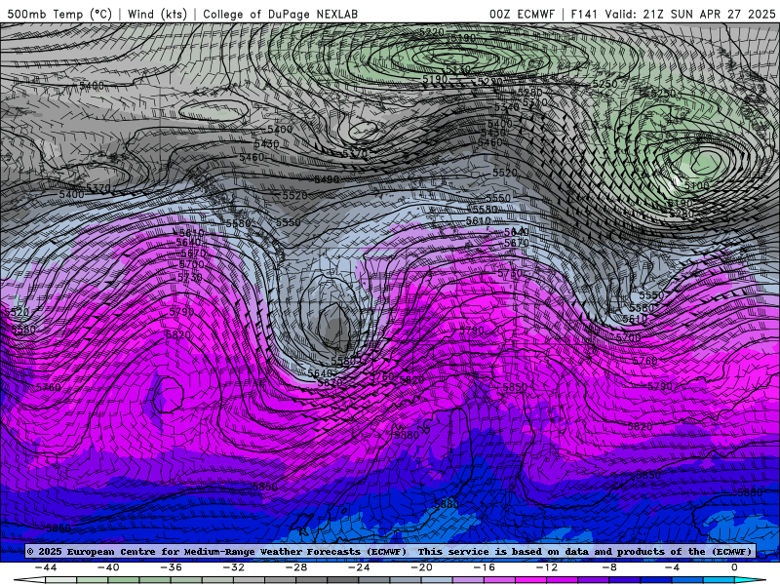780x585 pixels.
Task: Click "© 2025 European Centre for Medium-Range Weather Forecasts"
Action: point(193,551)
